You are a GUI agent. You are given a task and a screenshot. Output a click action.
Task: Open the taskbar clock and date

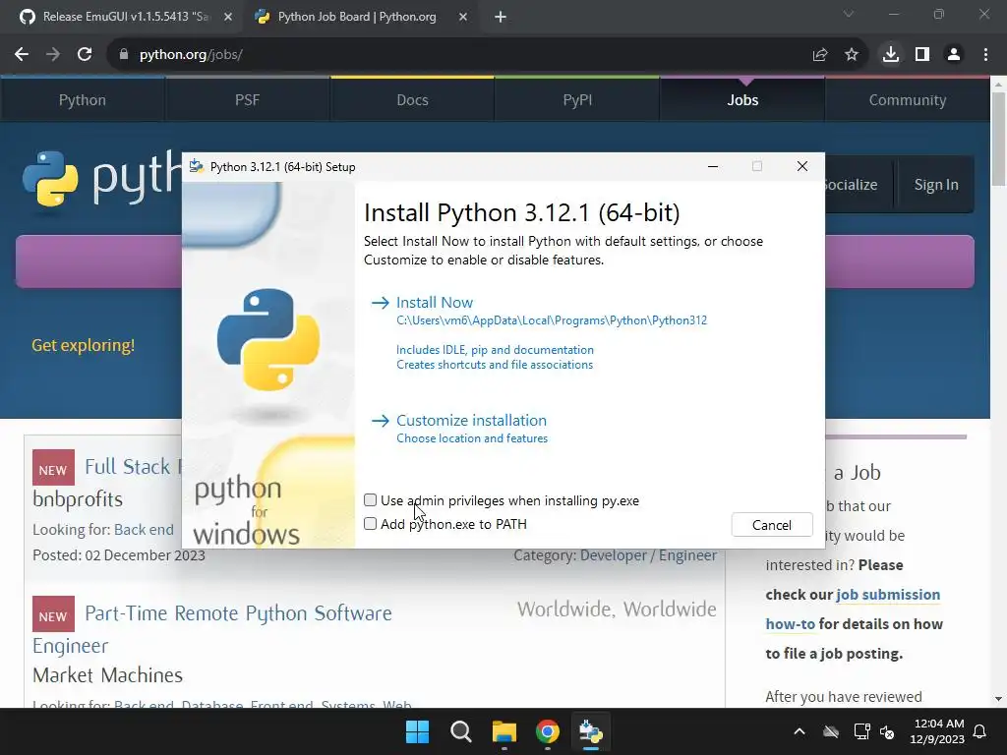(x=937, y=731)
